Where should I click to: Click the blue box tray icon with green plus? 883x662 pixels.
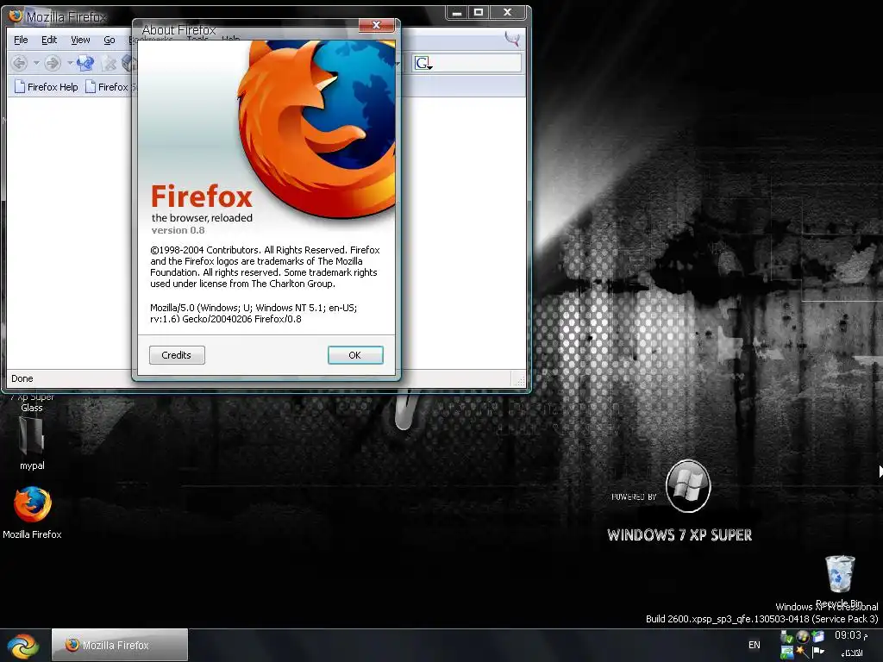click(x=818, y=637)
